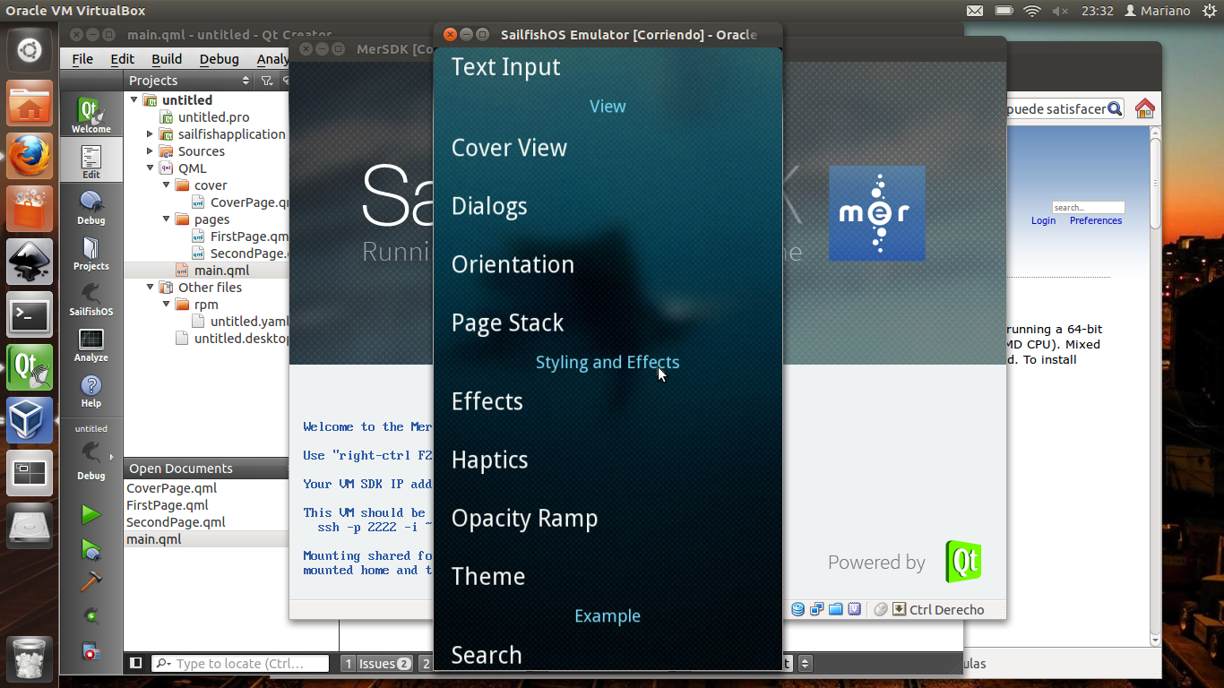Collapse the rpm folder
Image resolution: width=1224 pixels, height=688 pixels.
(x=167, y=305)
